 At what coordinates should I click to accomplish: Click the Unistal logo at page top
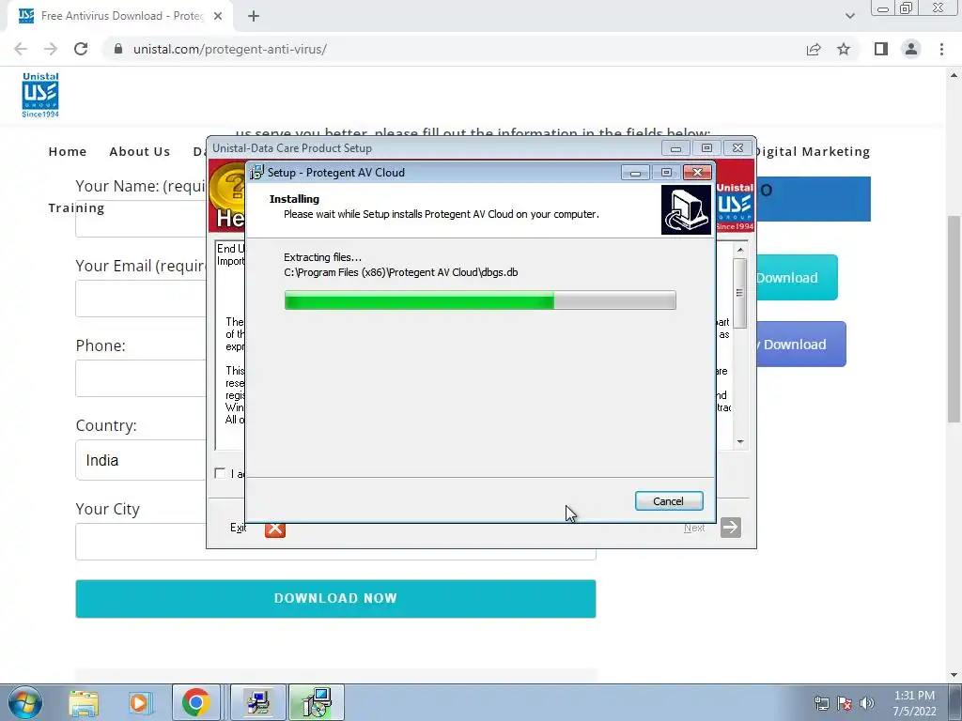coord(40,95)
